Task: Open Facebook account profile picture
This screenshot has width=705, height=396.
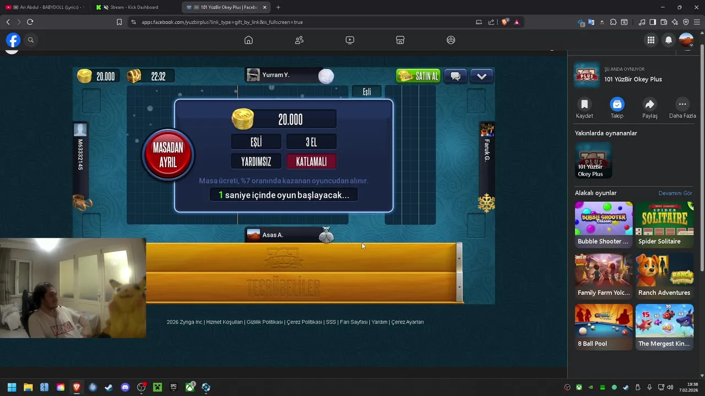Action: [x=686, y=40]
